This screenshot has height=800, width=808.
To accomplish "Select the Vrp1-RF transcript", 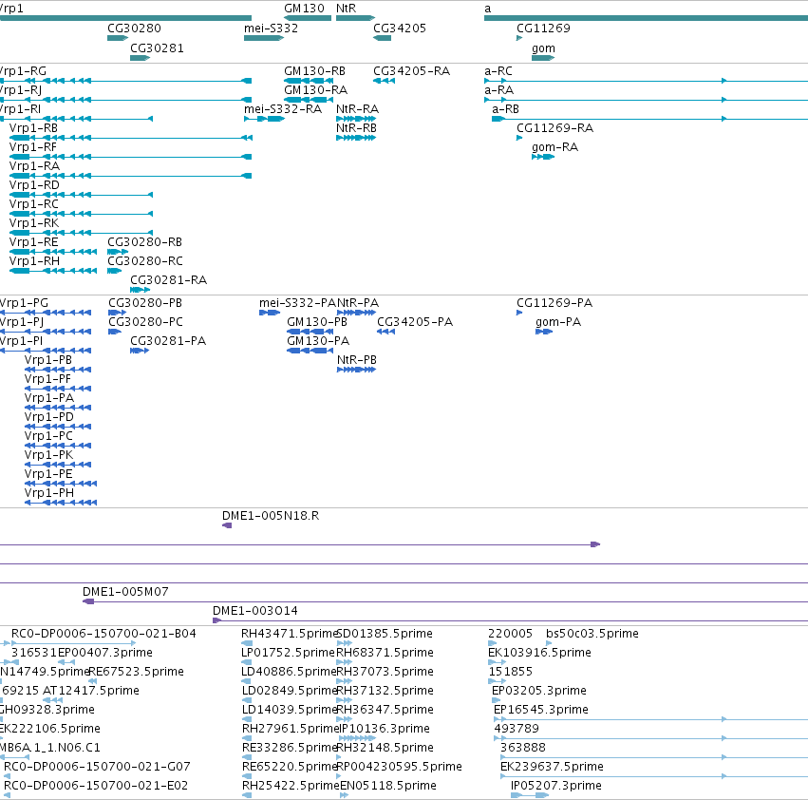I will pyautogui.click(x=33, y=147).
